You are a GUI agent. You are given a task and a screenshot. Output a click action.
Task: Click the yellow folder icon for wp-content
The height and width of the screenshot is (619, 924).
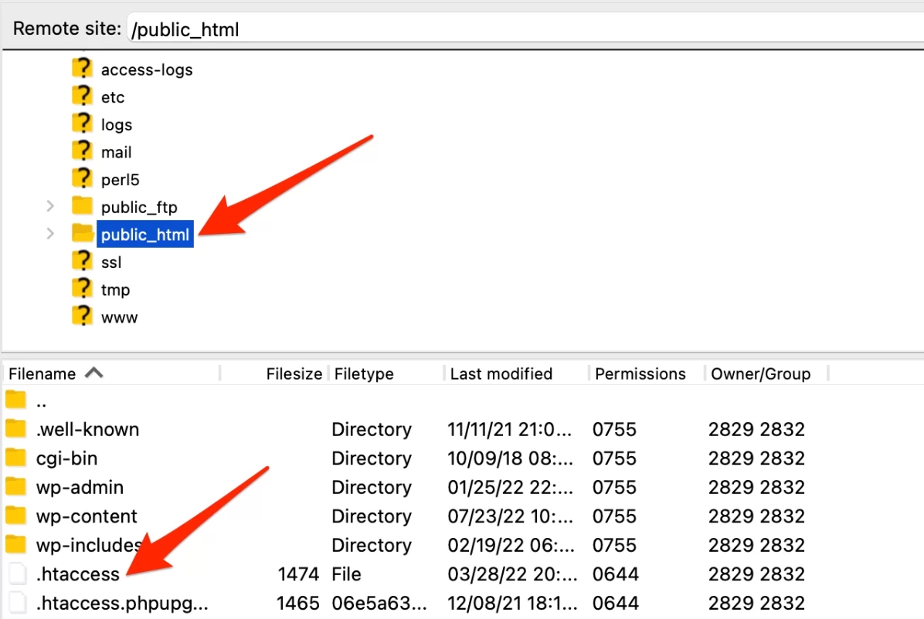point(17,516)
